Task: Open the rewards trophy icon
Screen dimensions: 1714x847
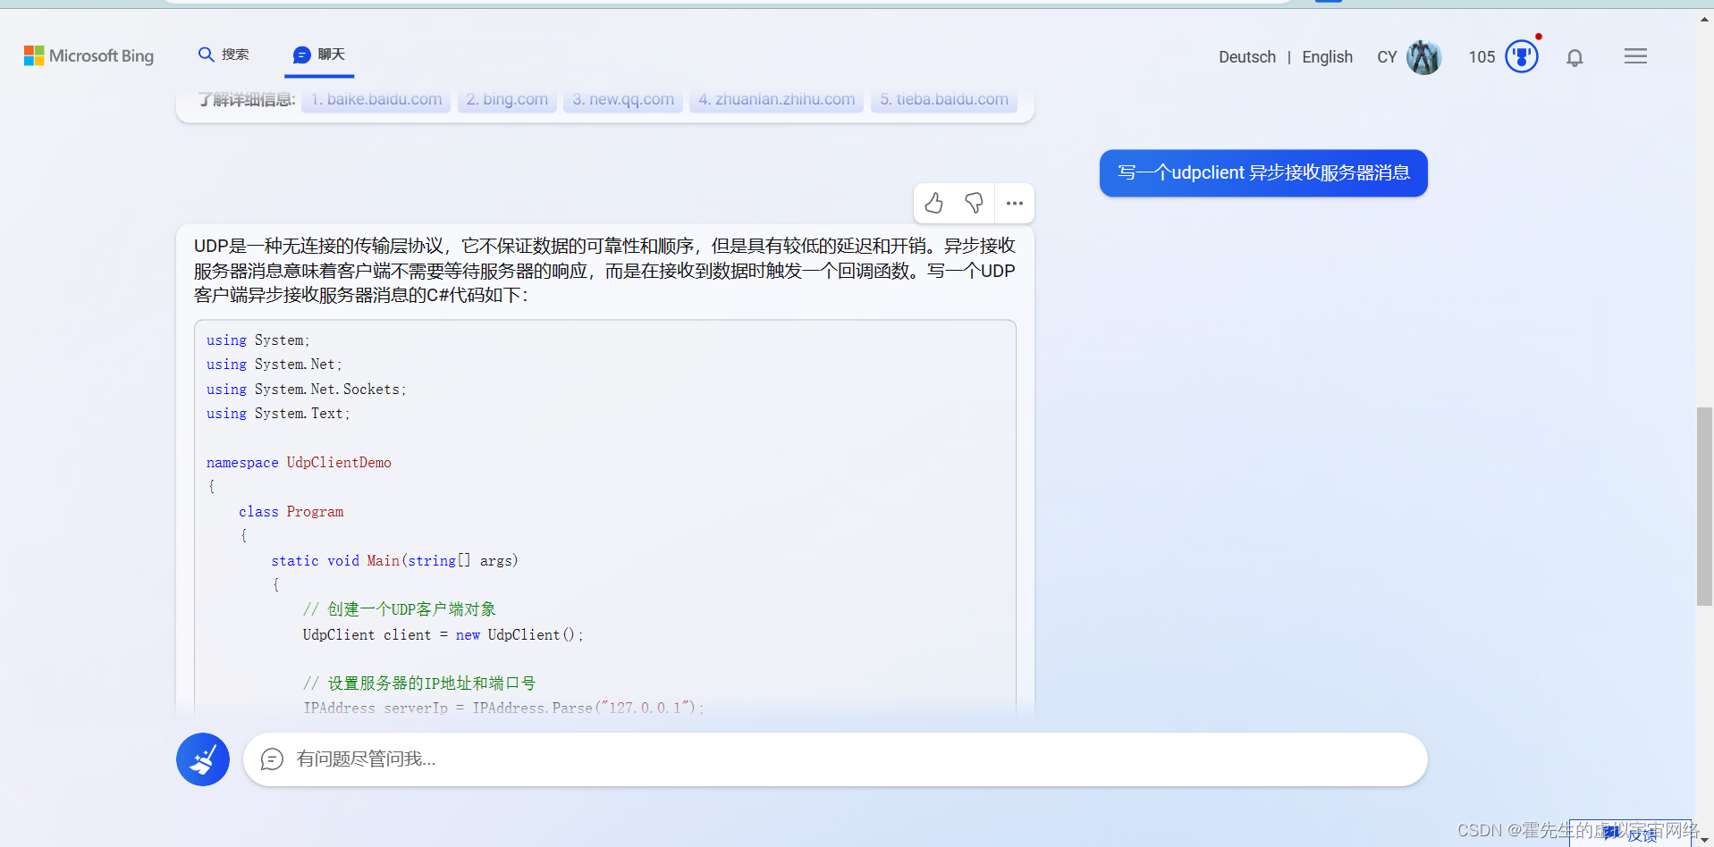Action: point(1521,56)
